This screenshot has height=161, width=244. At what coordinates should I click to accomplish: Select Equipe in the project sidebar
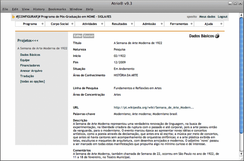click(25, 60)
